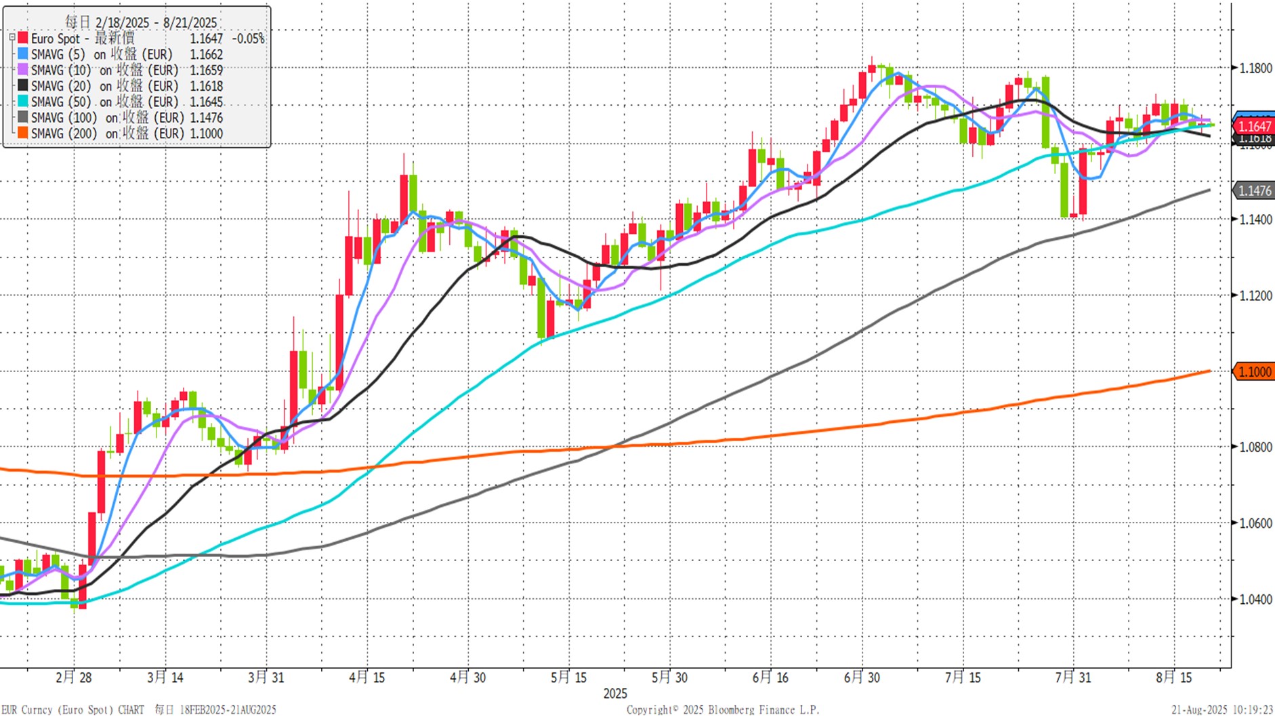
Task: Click the 1.1400 y-axis label
Action: (1255, 220)
